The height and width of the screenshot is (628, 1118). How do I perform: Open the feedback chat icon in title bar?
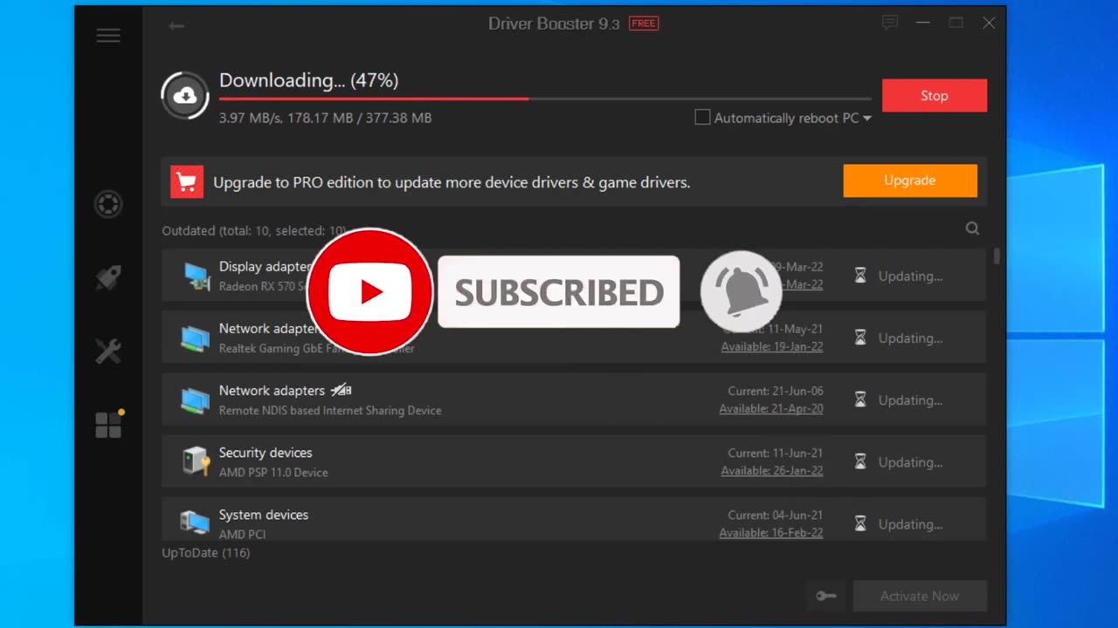pos(890,24)
